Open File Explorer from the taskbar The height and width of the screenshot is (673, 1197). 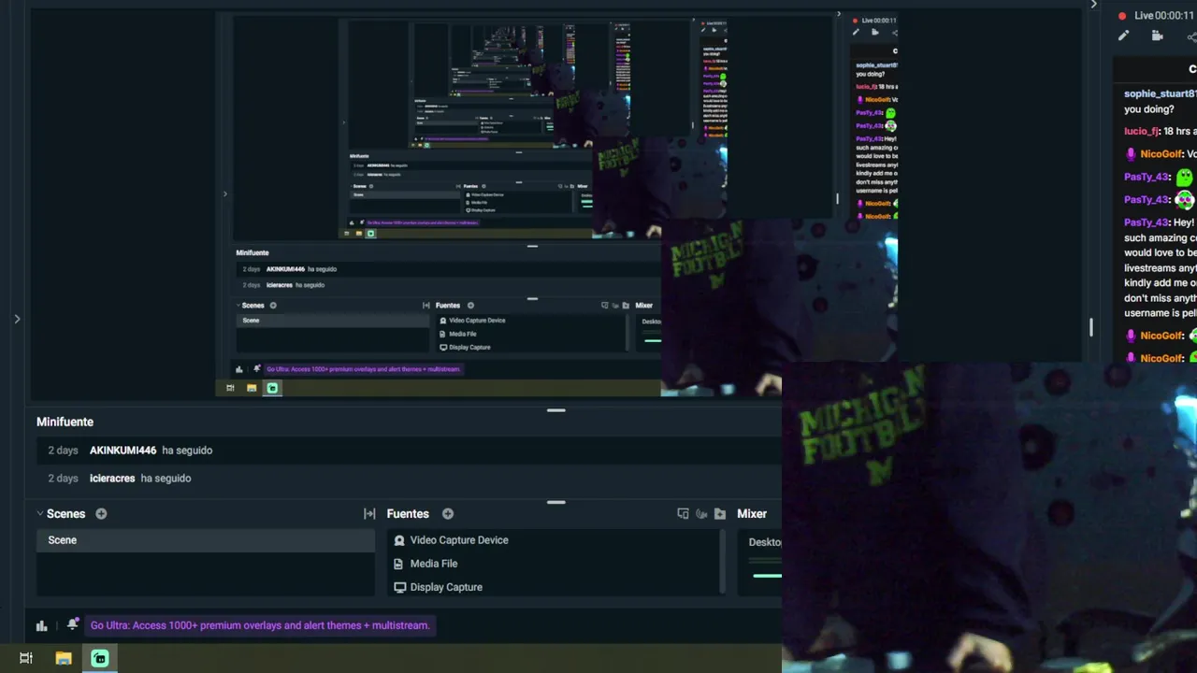tap(64, 658)
